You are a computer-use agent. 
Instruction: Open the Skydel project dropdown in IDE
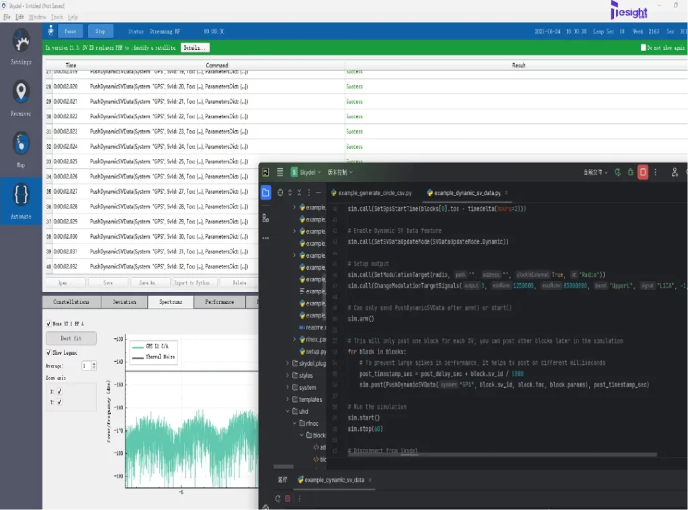tap(306, 172)
